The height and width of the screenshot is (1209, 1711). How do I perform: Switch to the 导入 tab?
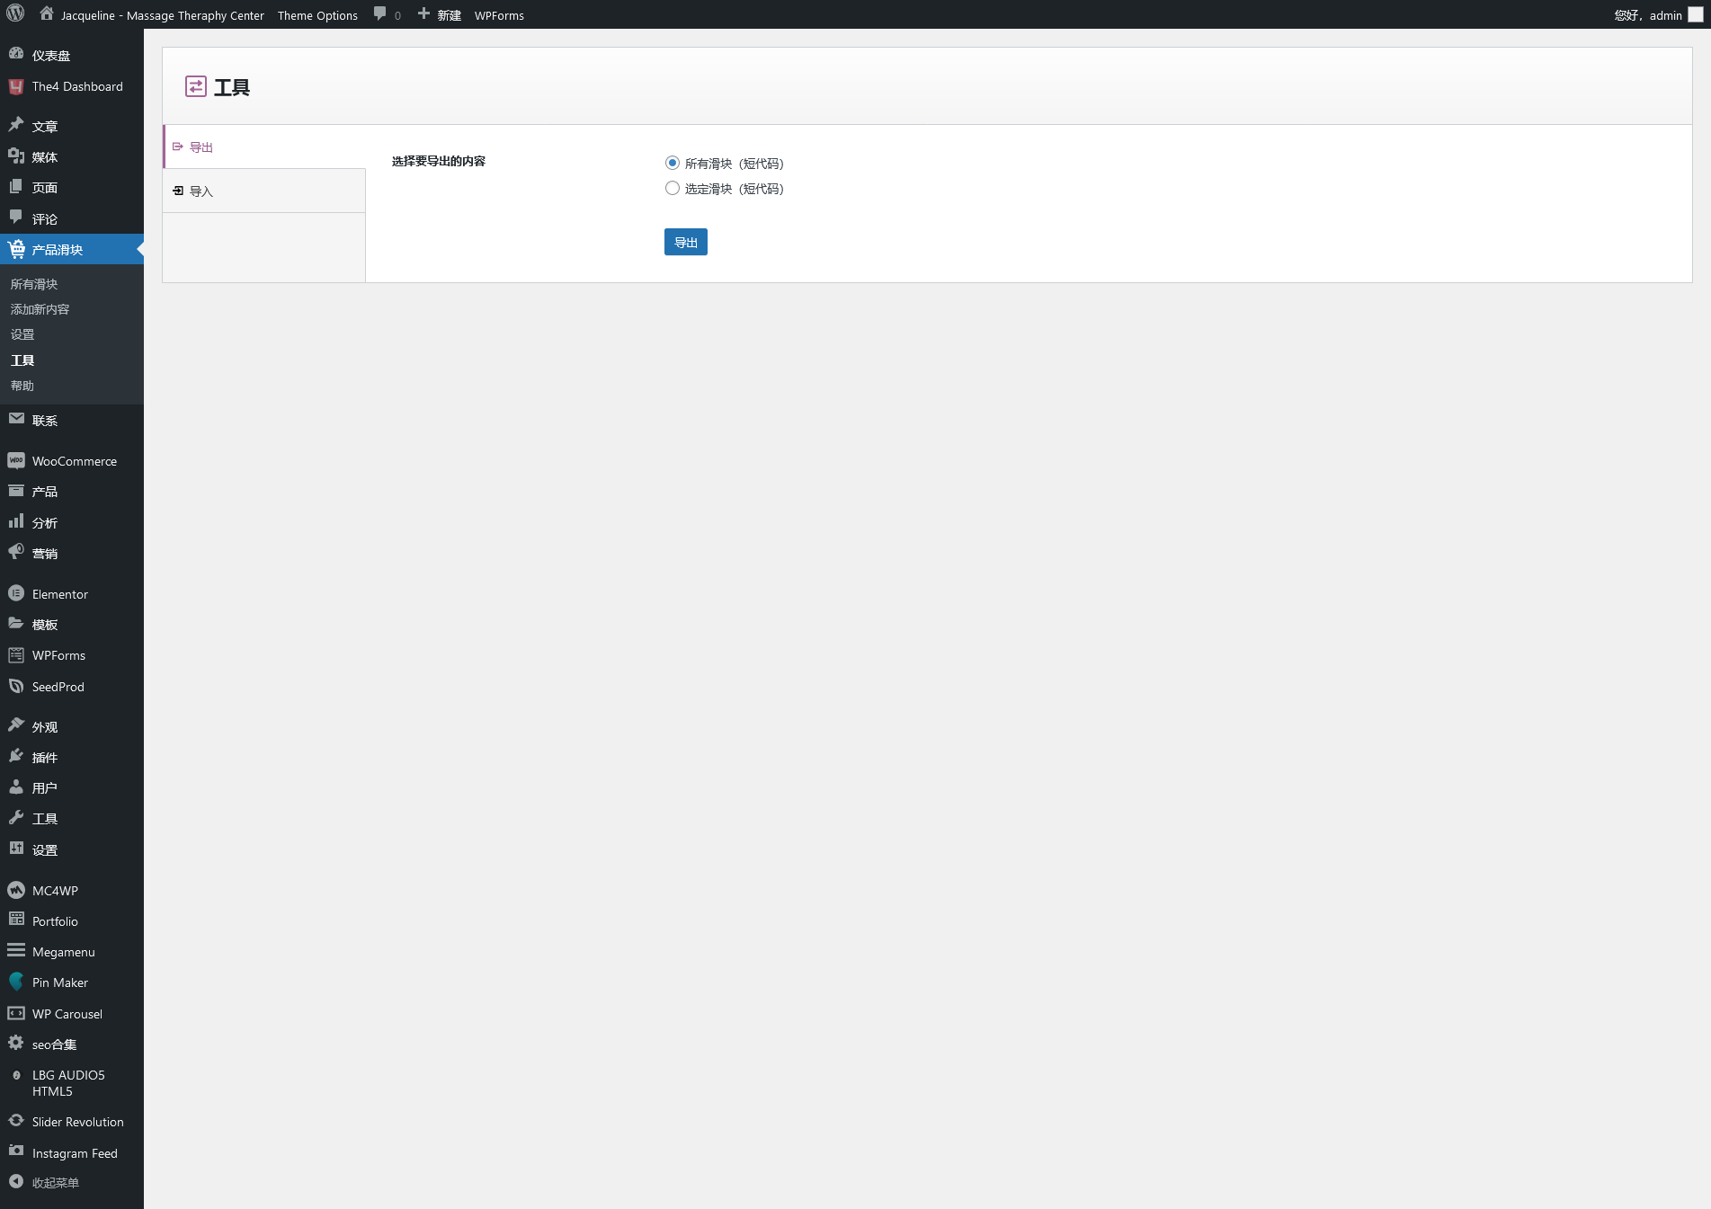(264, 191)
